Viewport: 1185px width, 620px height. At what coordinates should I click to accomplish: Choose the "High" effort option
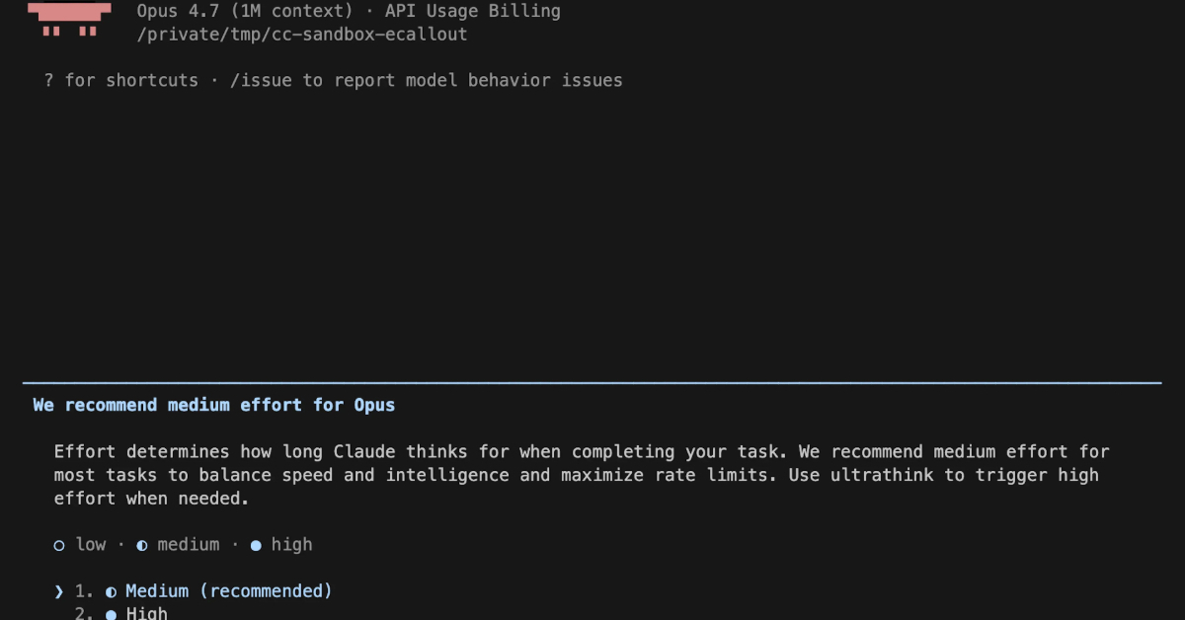(146, 614)
